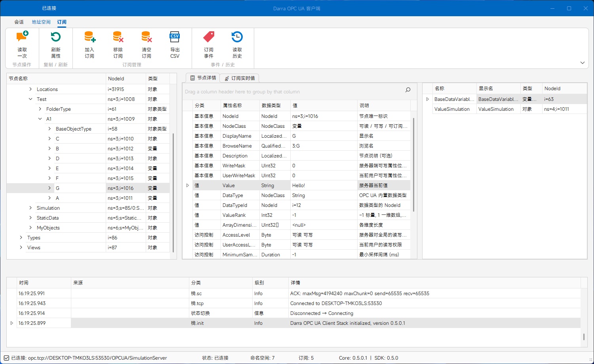The image size is (594, 364).
Task: Expand the Views tree node
Action: [x=21, y=248]
